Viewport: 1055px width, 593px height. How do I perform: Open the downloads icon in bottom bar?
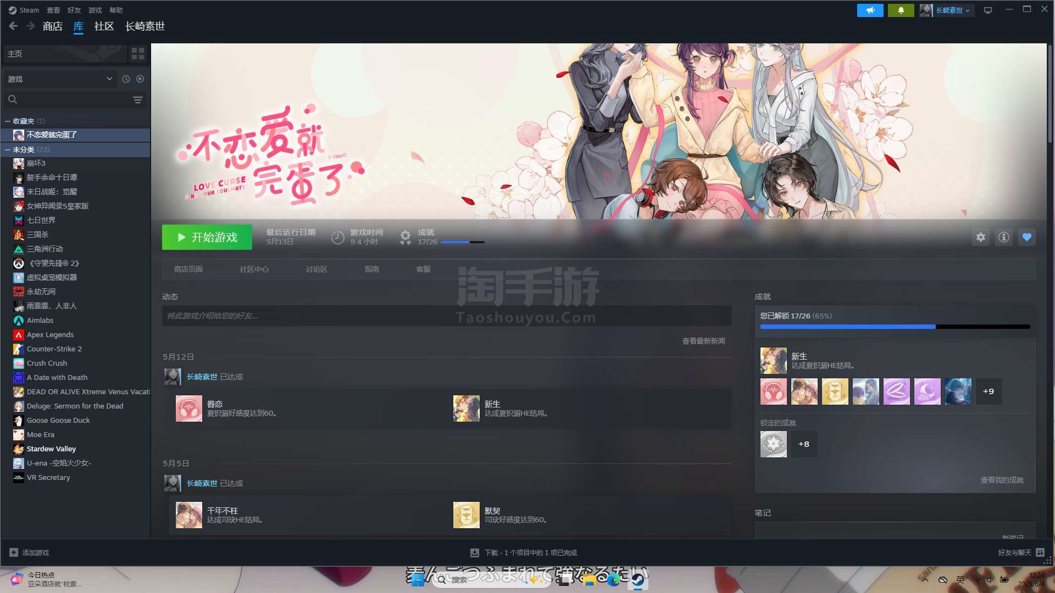[475, 552]
